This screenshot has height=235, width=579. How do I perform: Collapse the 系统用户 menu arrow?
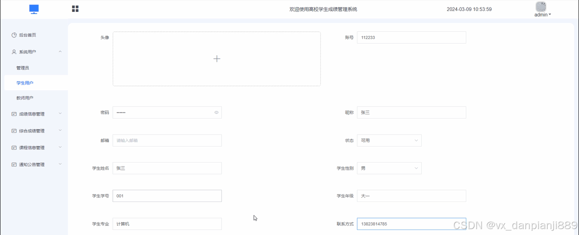coord(60,52)
